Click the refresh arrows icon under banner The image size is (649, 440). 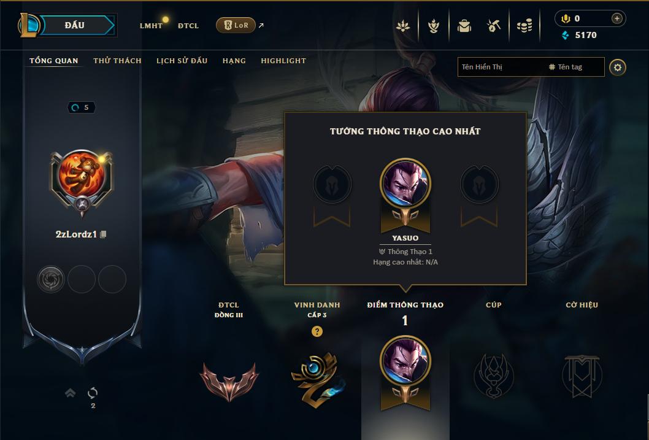(93, 392)
